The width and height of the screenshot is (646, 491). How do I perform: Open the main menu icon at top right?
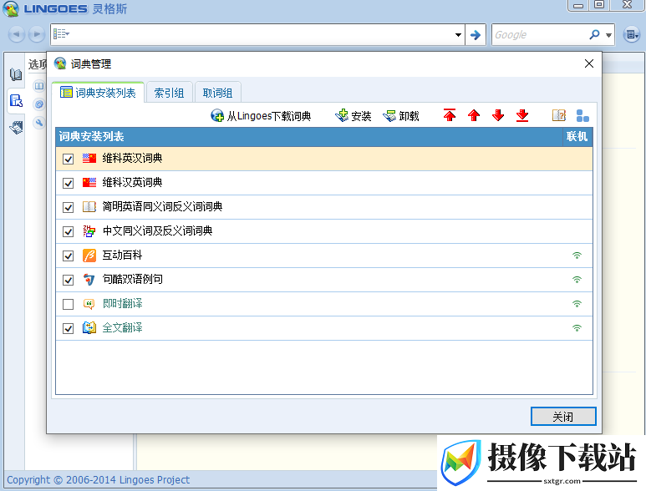(x=631, y=34)
